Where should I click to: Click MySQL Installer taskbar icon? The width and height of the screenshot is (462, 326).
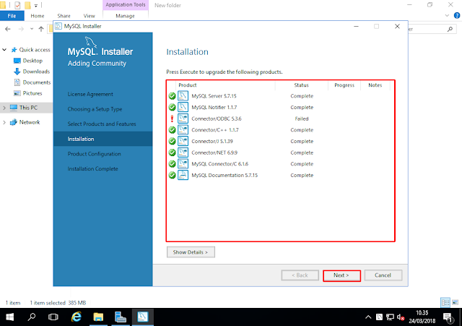point(143,317)
